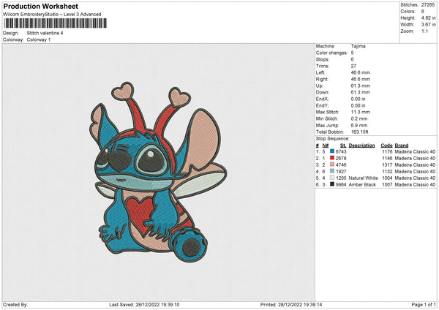
Task: Click the Total Bobbin value 163.15ft
Action: (362, 130)
